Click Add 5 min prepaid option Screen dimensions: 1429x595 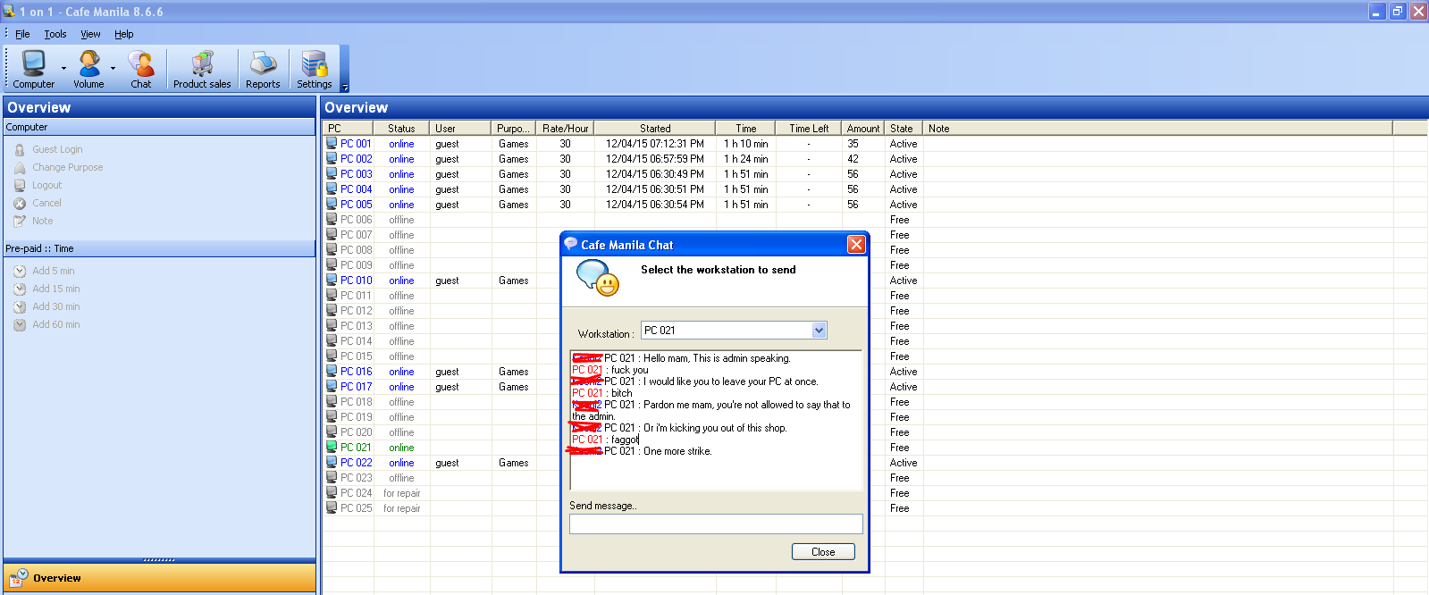54,271
